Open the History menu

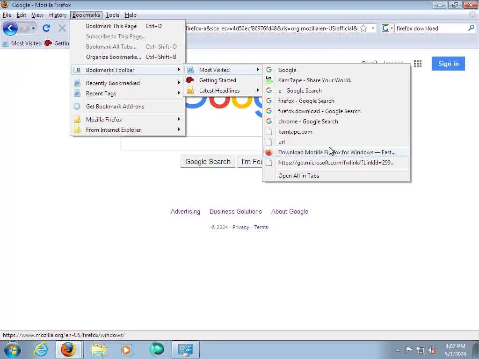click(x=58, y=15)
